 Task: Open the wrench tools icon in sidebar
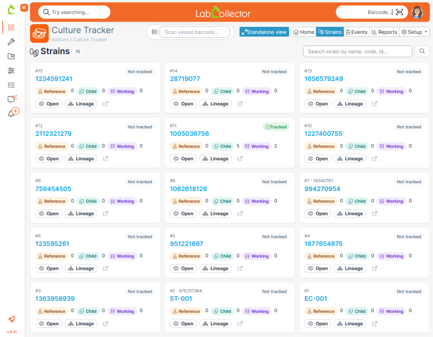coord(11,42)
